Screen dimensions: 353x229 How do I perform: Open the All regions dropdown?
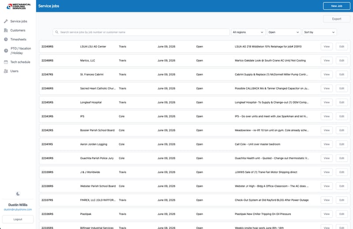(248, 32)
